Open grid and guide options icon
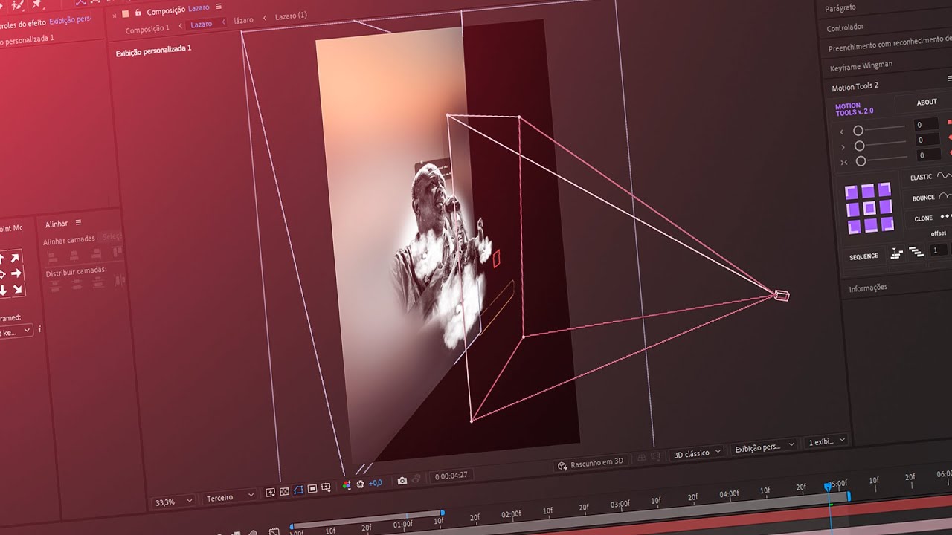The image size is (952, 535). (x=326, y=487)
